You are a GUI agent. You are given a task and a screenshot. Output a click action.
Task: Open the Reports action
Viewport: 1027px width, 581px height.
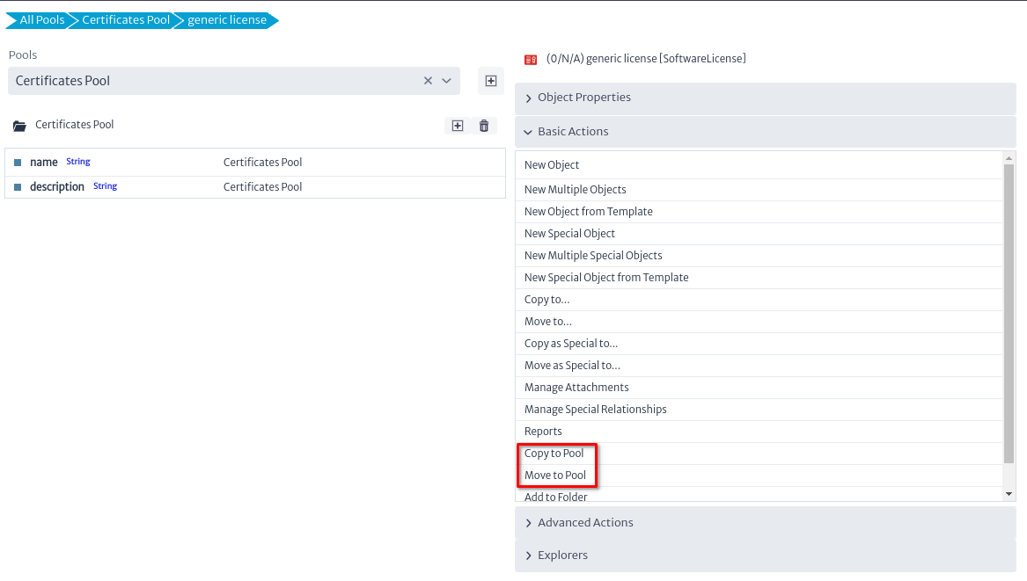(759, 432)
